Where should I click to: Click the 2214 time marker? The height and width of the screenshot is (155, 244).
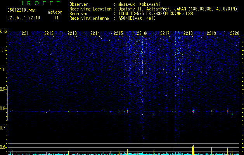pos(95,33)
